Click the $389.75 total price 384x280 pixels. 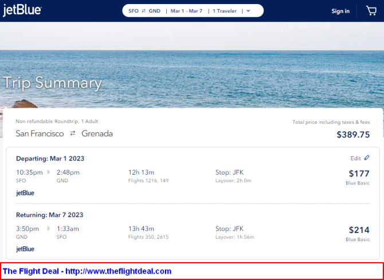click(x=353, y=135)
